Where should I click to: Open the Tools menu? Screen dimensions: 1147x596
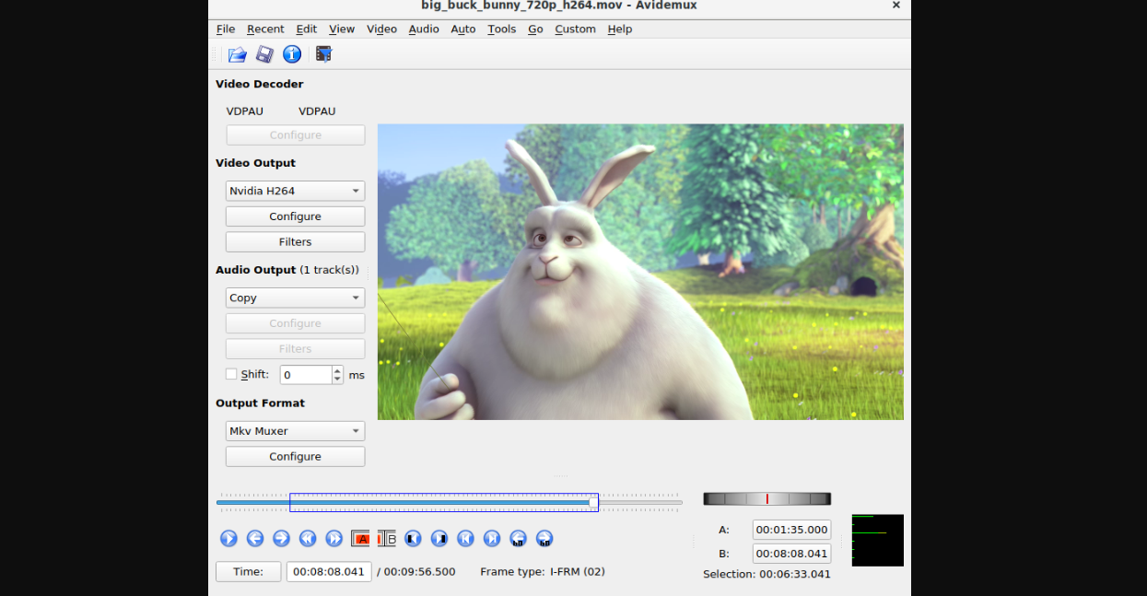pyautogui.click(x=501, y=29)
